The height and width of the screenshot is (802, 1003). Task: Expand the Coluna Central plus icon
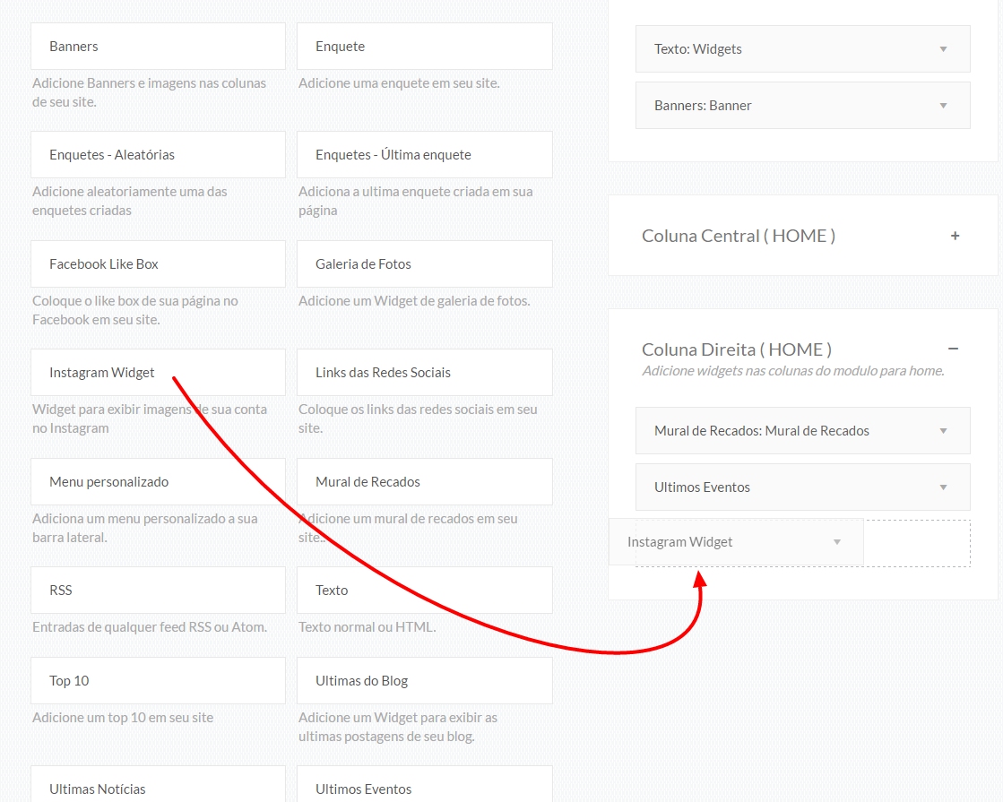click(955, 236)
